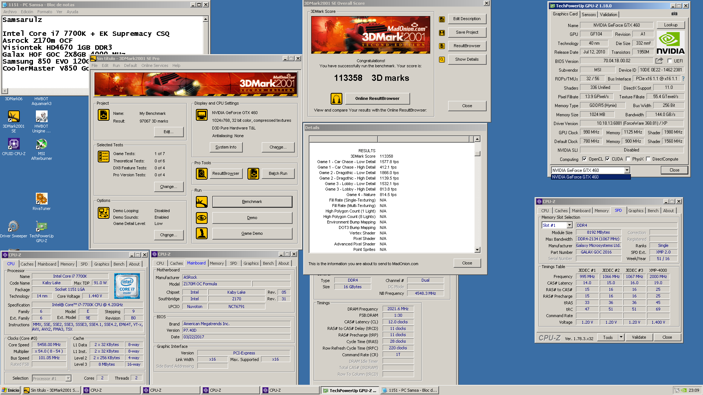Click the Online ResultBrowser button
Screen dimensions: 703x395
point(377,98)
